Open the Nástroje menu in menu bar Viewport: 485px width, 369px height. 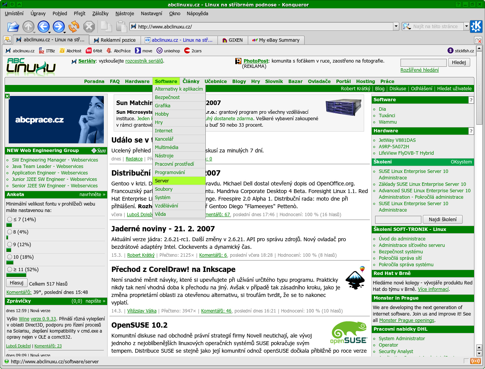tap(125, 13)
